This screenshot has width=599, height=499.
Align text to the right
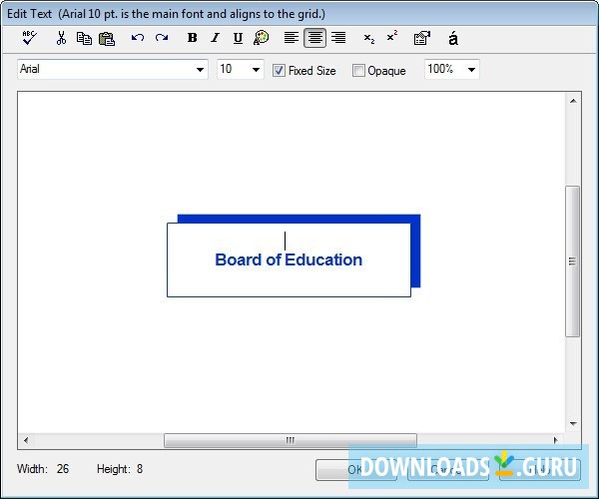pyautogui.click(x=338, y=37)
